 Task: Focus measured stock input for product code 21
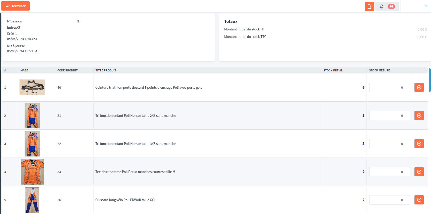[x=389, y=116]
